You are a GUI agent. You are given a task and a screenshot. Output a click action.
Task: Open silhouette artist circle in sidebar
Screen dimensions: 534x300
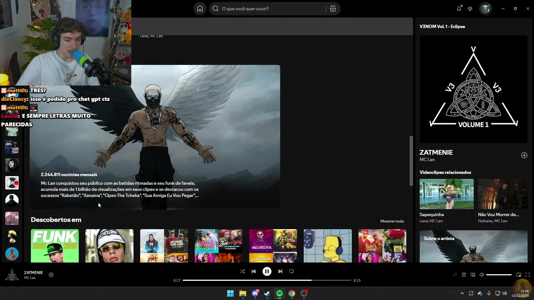[x=12, y=200]
